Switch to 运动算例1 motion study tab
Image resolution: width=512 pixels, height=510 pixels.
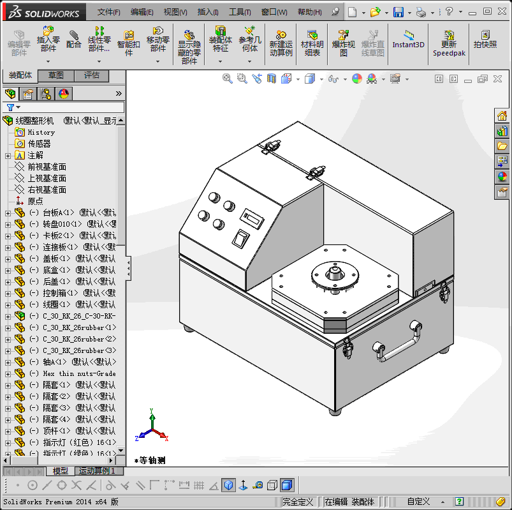click(99, 471)
